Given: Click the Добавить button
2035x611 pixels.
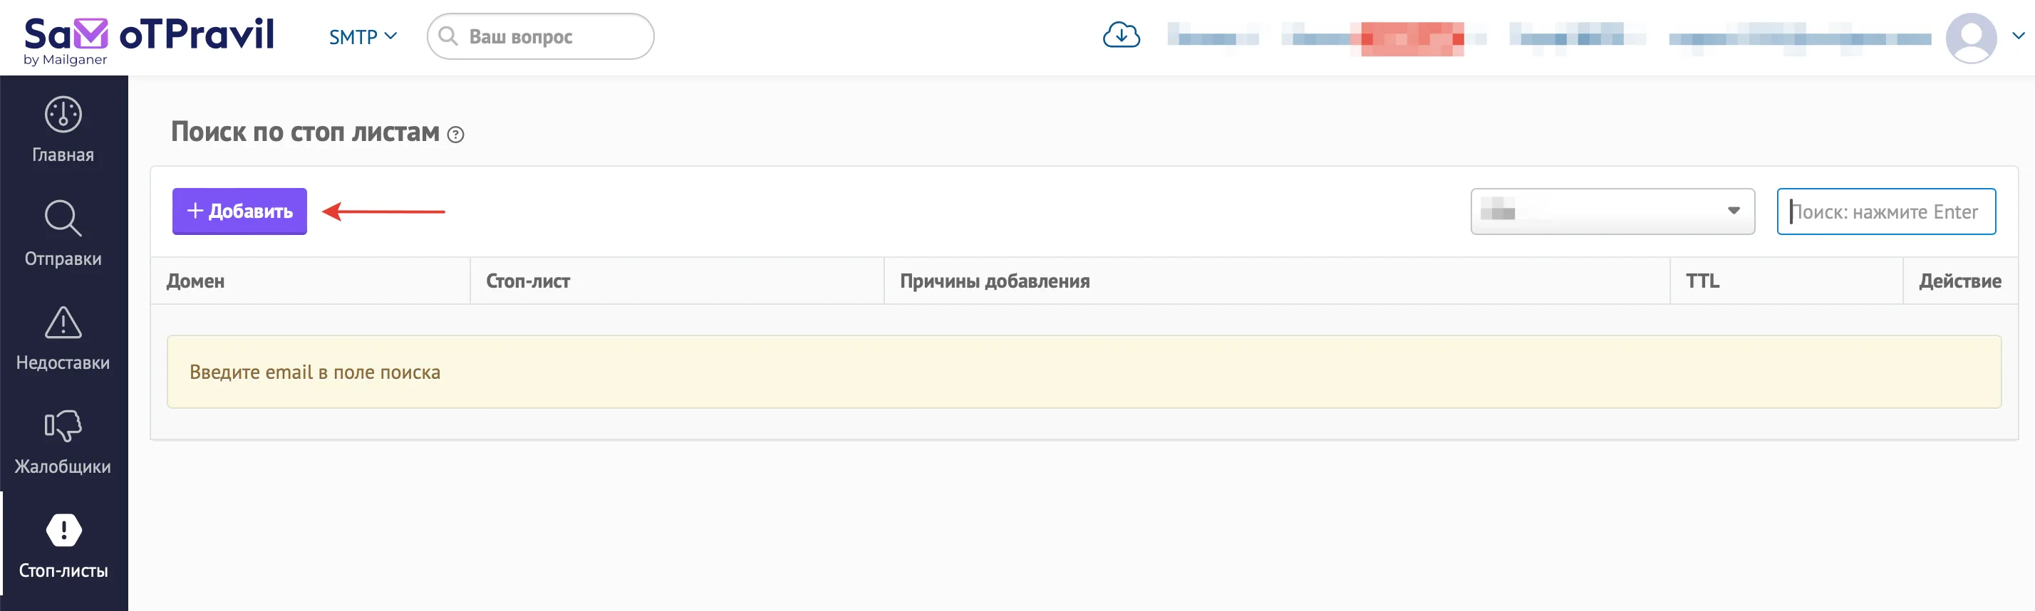Looking at the screenshot, I should 239,211.
